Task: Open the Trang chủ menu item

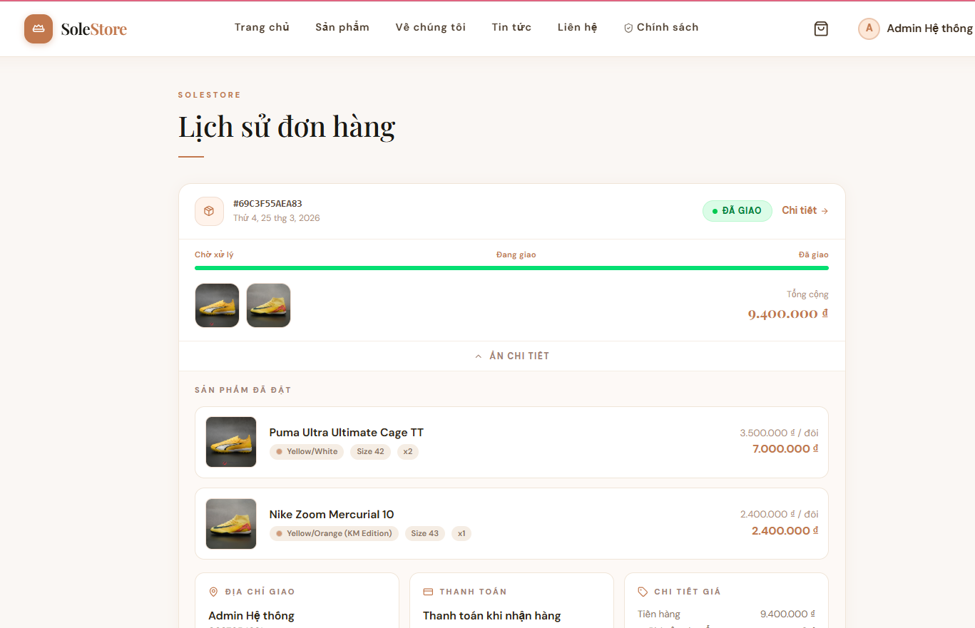Action: (x=262, y=27)
